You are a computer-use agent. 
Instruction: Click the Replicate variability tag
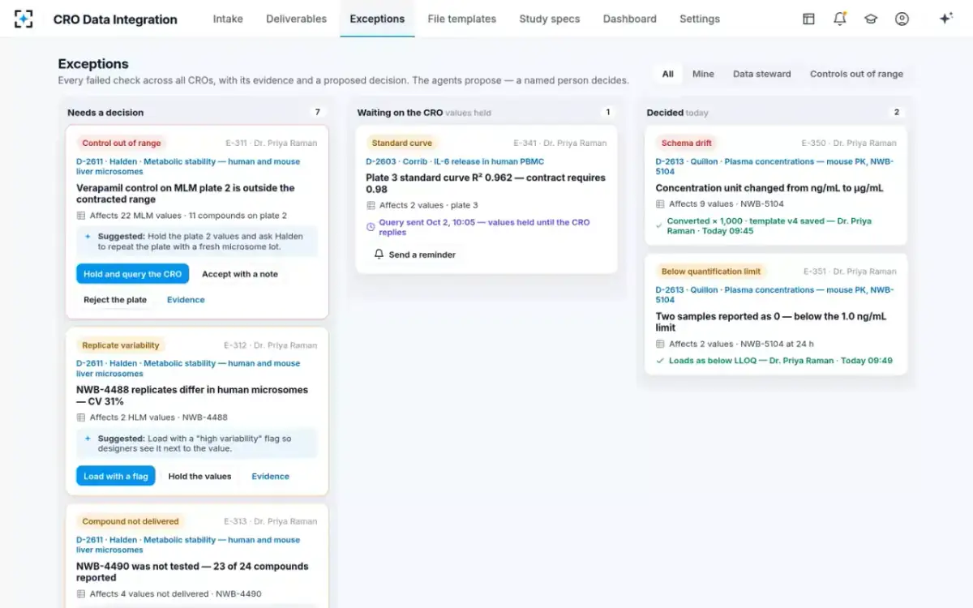(x=121, y=345)
